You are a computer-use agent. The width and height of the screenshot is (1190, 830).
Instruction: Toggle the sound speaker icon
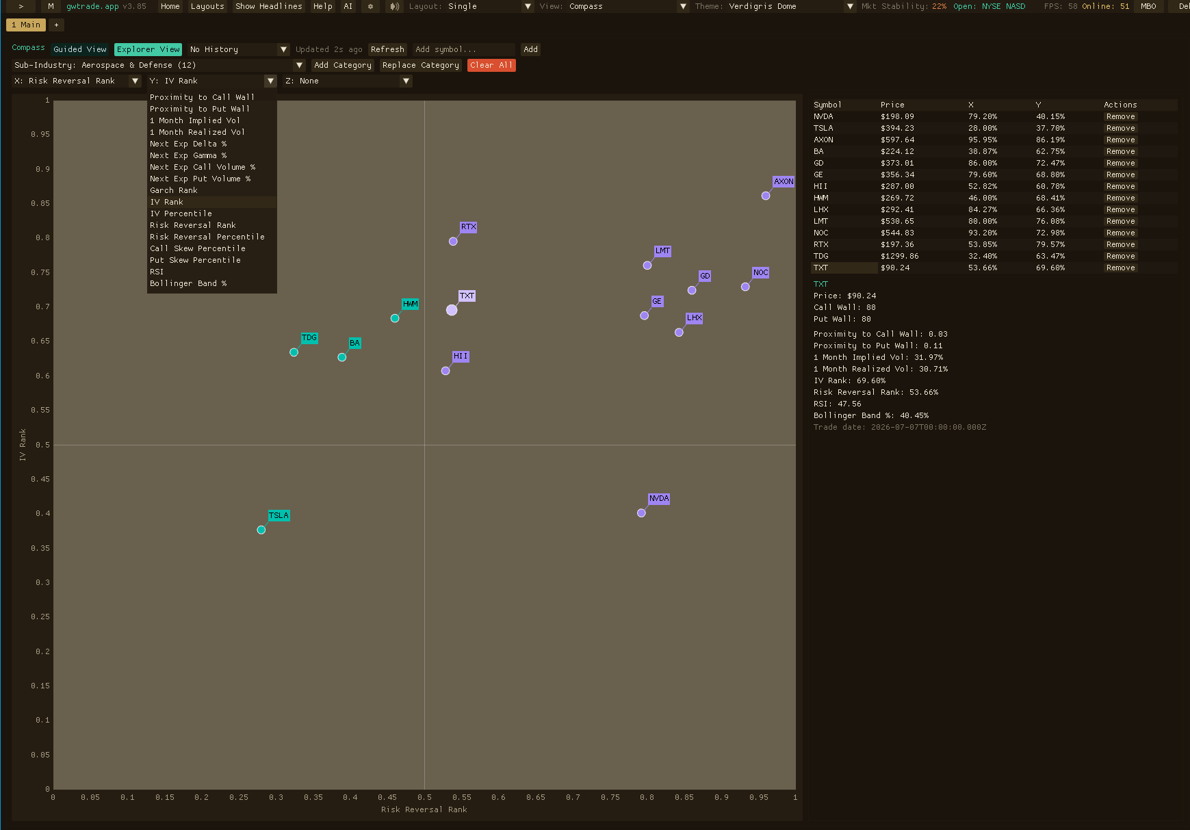(x=394, y=6)
